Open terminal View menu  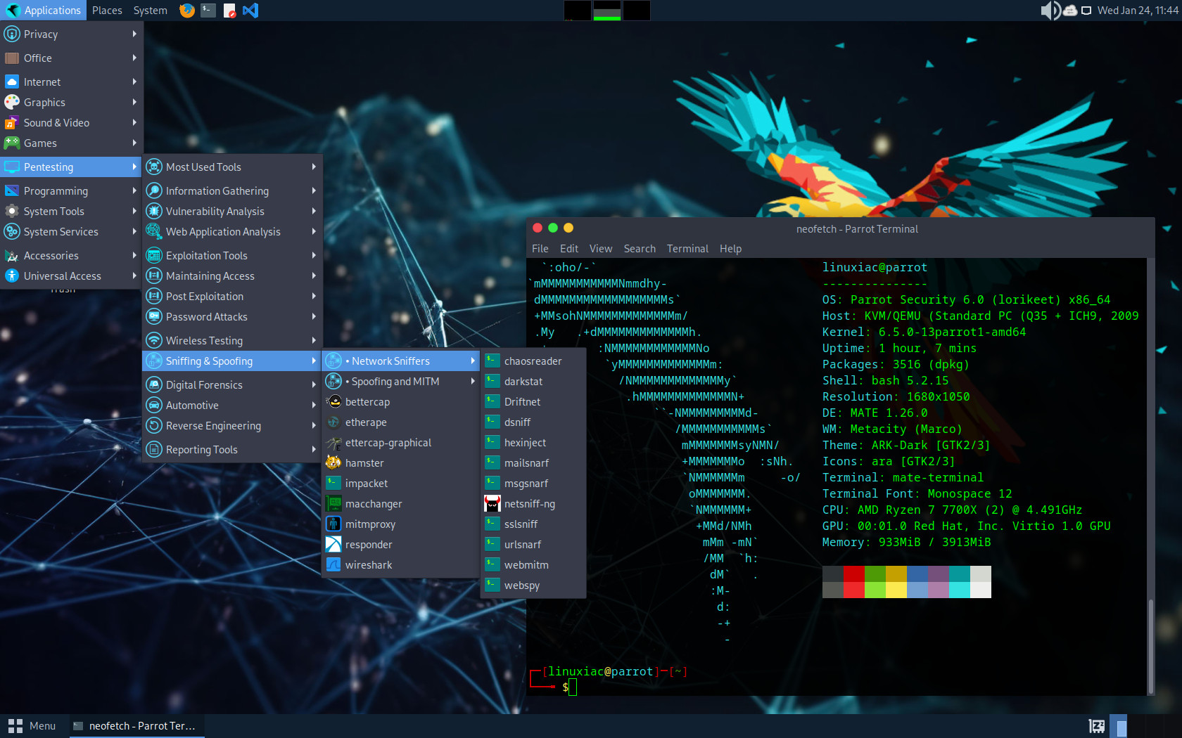click(x=601, y=249)
